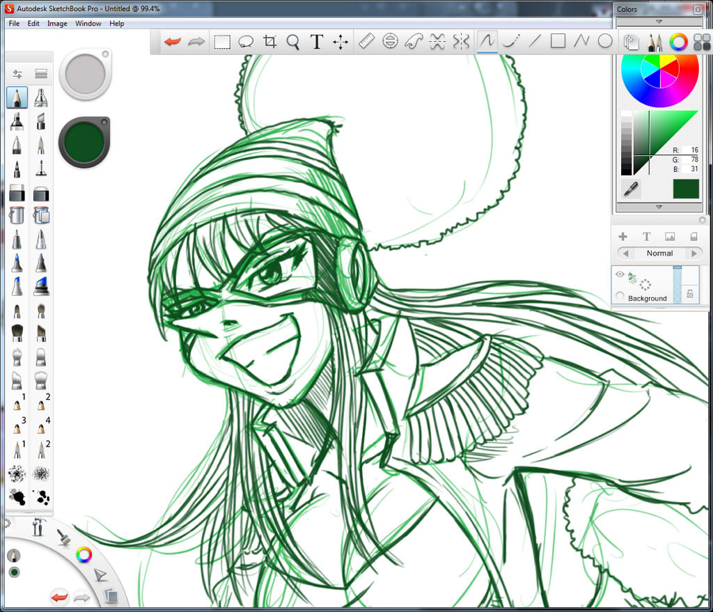
Task: Open brush properties sliders icon
Action: tap(17, 74)
